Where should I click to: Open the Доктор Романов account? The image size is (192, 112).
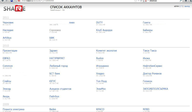(152, 73)
